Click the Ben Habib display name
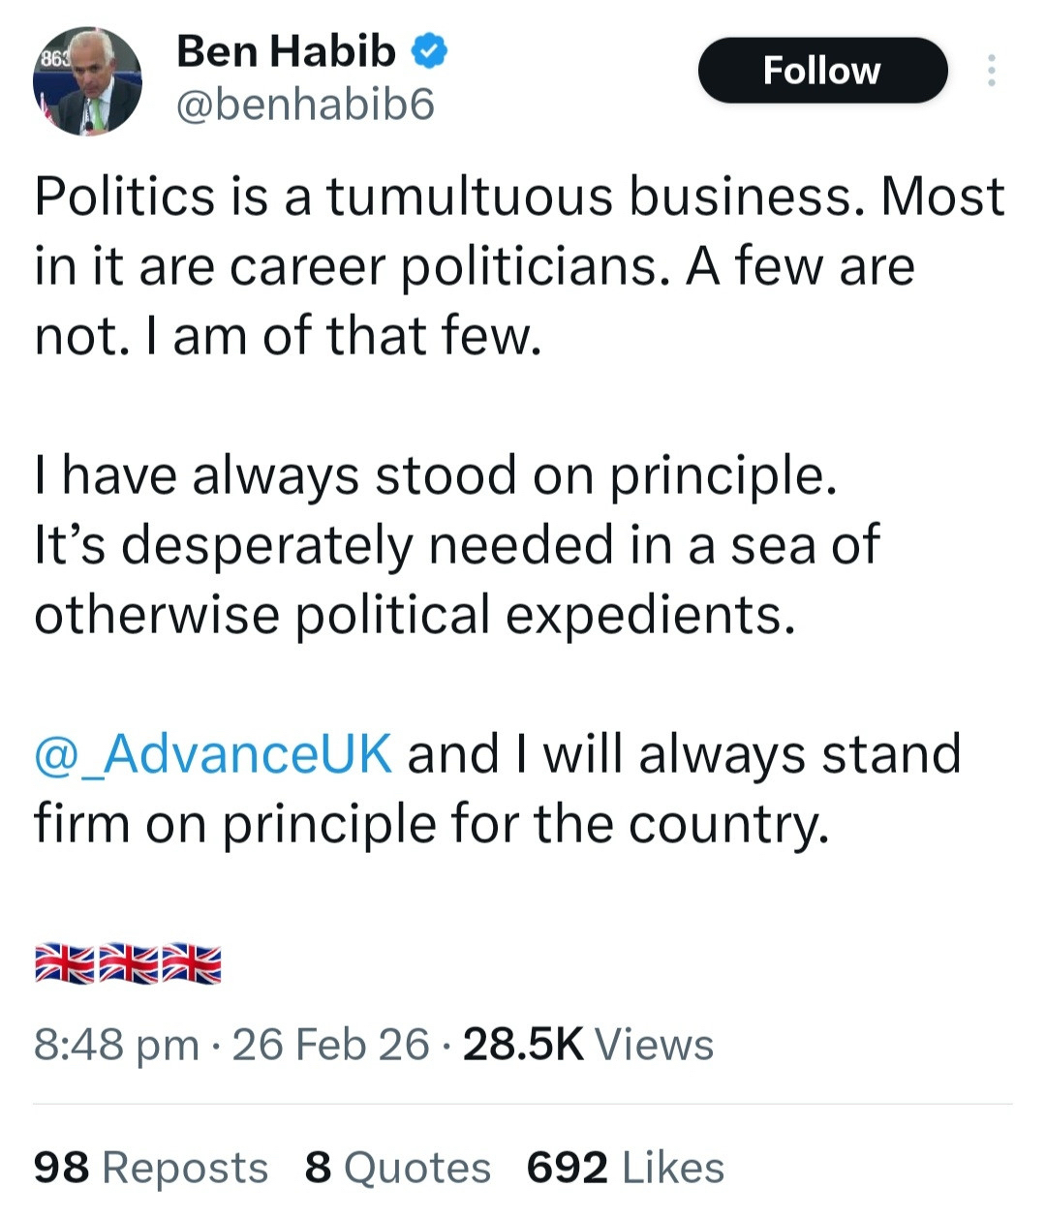1046x1218 pixels. click(x=287, y=50)
